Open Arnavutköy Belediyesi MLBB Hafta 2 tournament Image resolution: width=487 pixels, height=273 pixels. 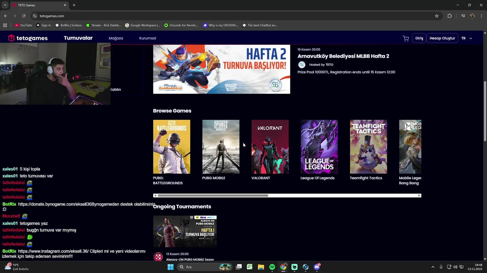click(343, 56)
